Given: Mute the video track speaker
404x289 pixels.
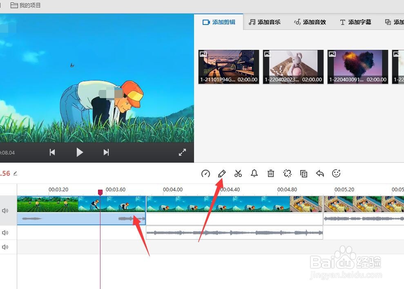Looking at the screenshot, I should coord(5,211).
